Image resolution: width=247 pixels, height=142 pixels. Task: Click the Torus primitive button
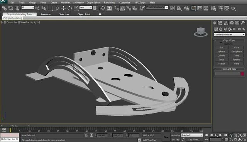222,60
